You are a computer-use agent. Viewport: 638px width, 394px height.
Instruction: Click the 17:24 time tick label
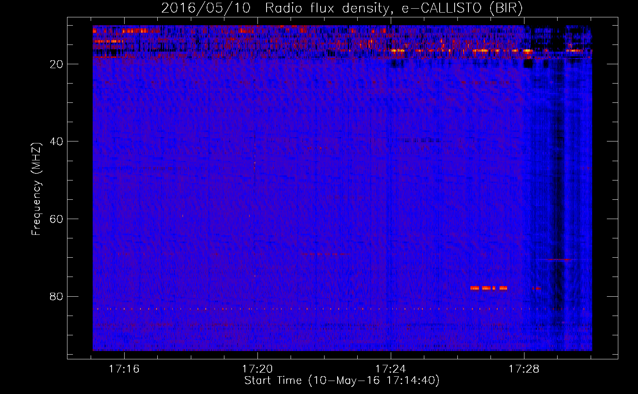click(x=390, y=369)
